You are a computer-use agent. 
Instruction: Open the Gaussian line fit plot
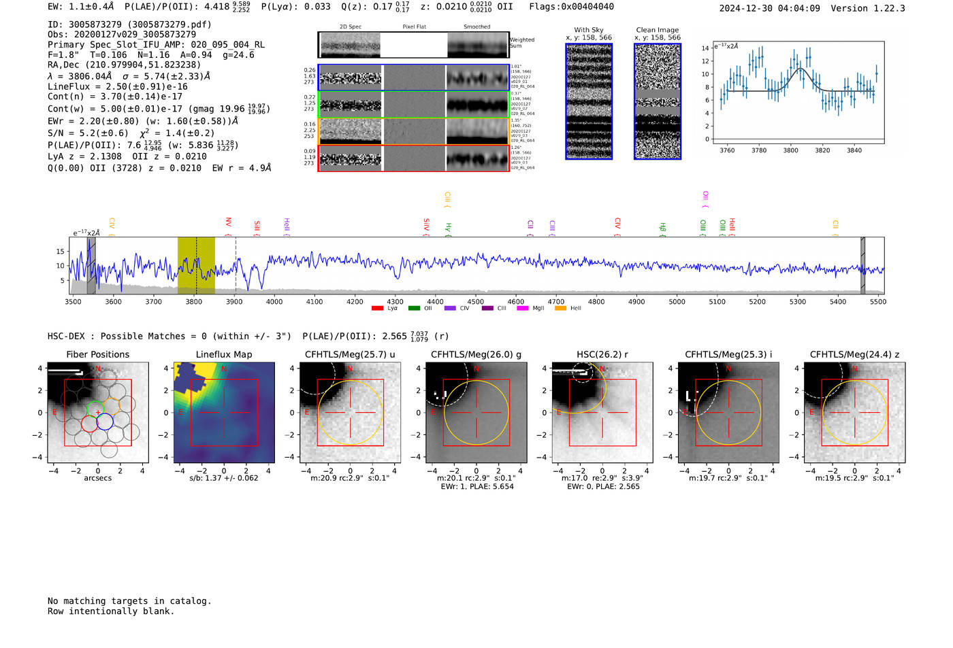[x=798, y=93]
